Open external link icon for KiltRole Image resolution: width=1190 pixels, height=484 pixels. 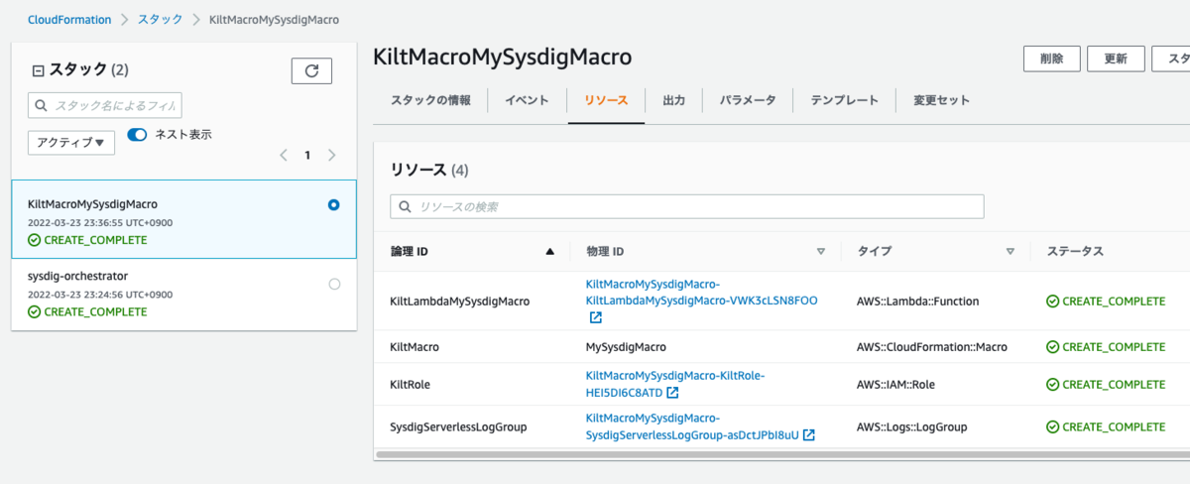pos(672,393)
